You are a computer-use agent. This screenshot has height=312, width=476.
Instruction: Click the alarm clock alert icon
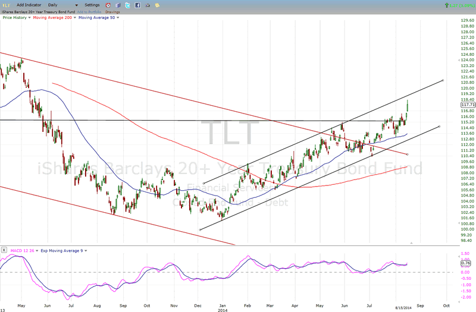107,5
